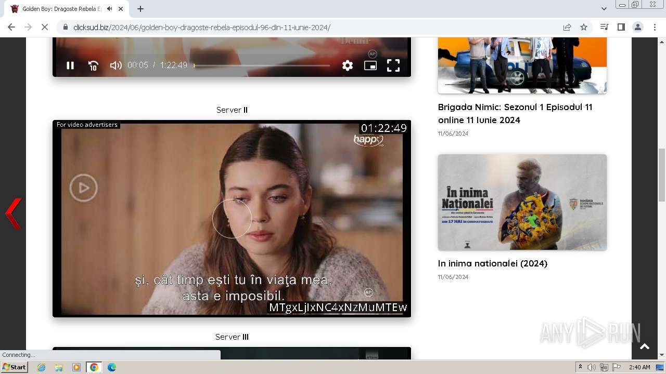The height and width of the screenshot is (374, 666).
Task: Open system volume tray icon
Action: (x=592, y=367)
